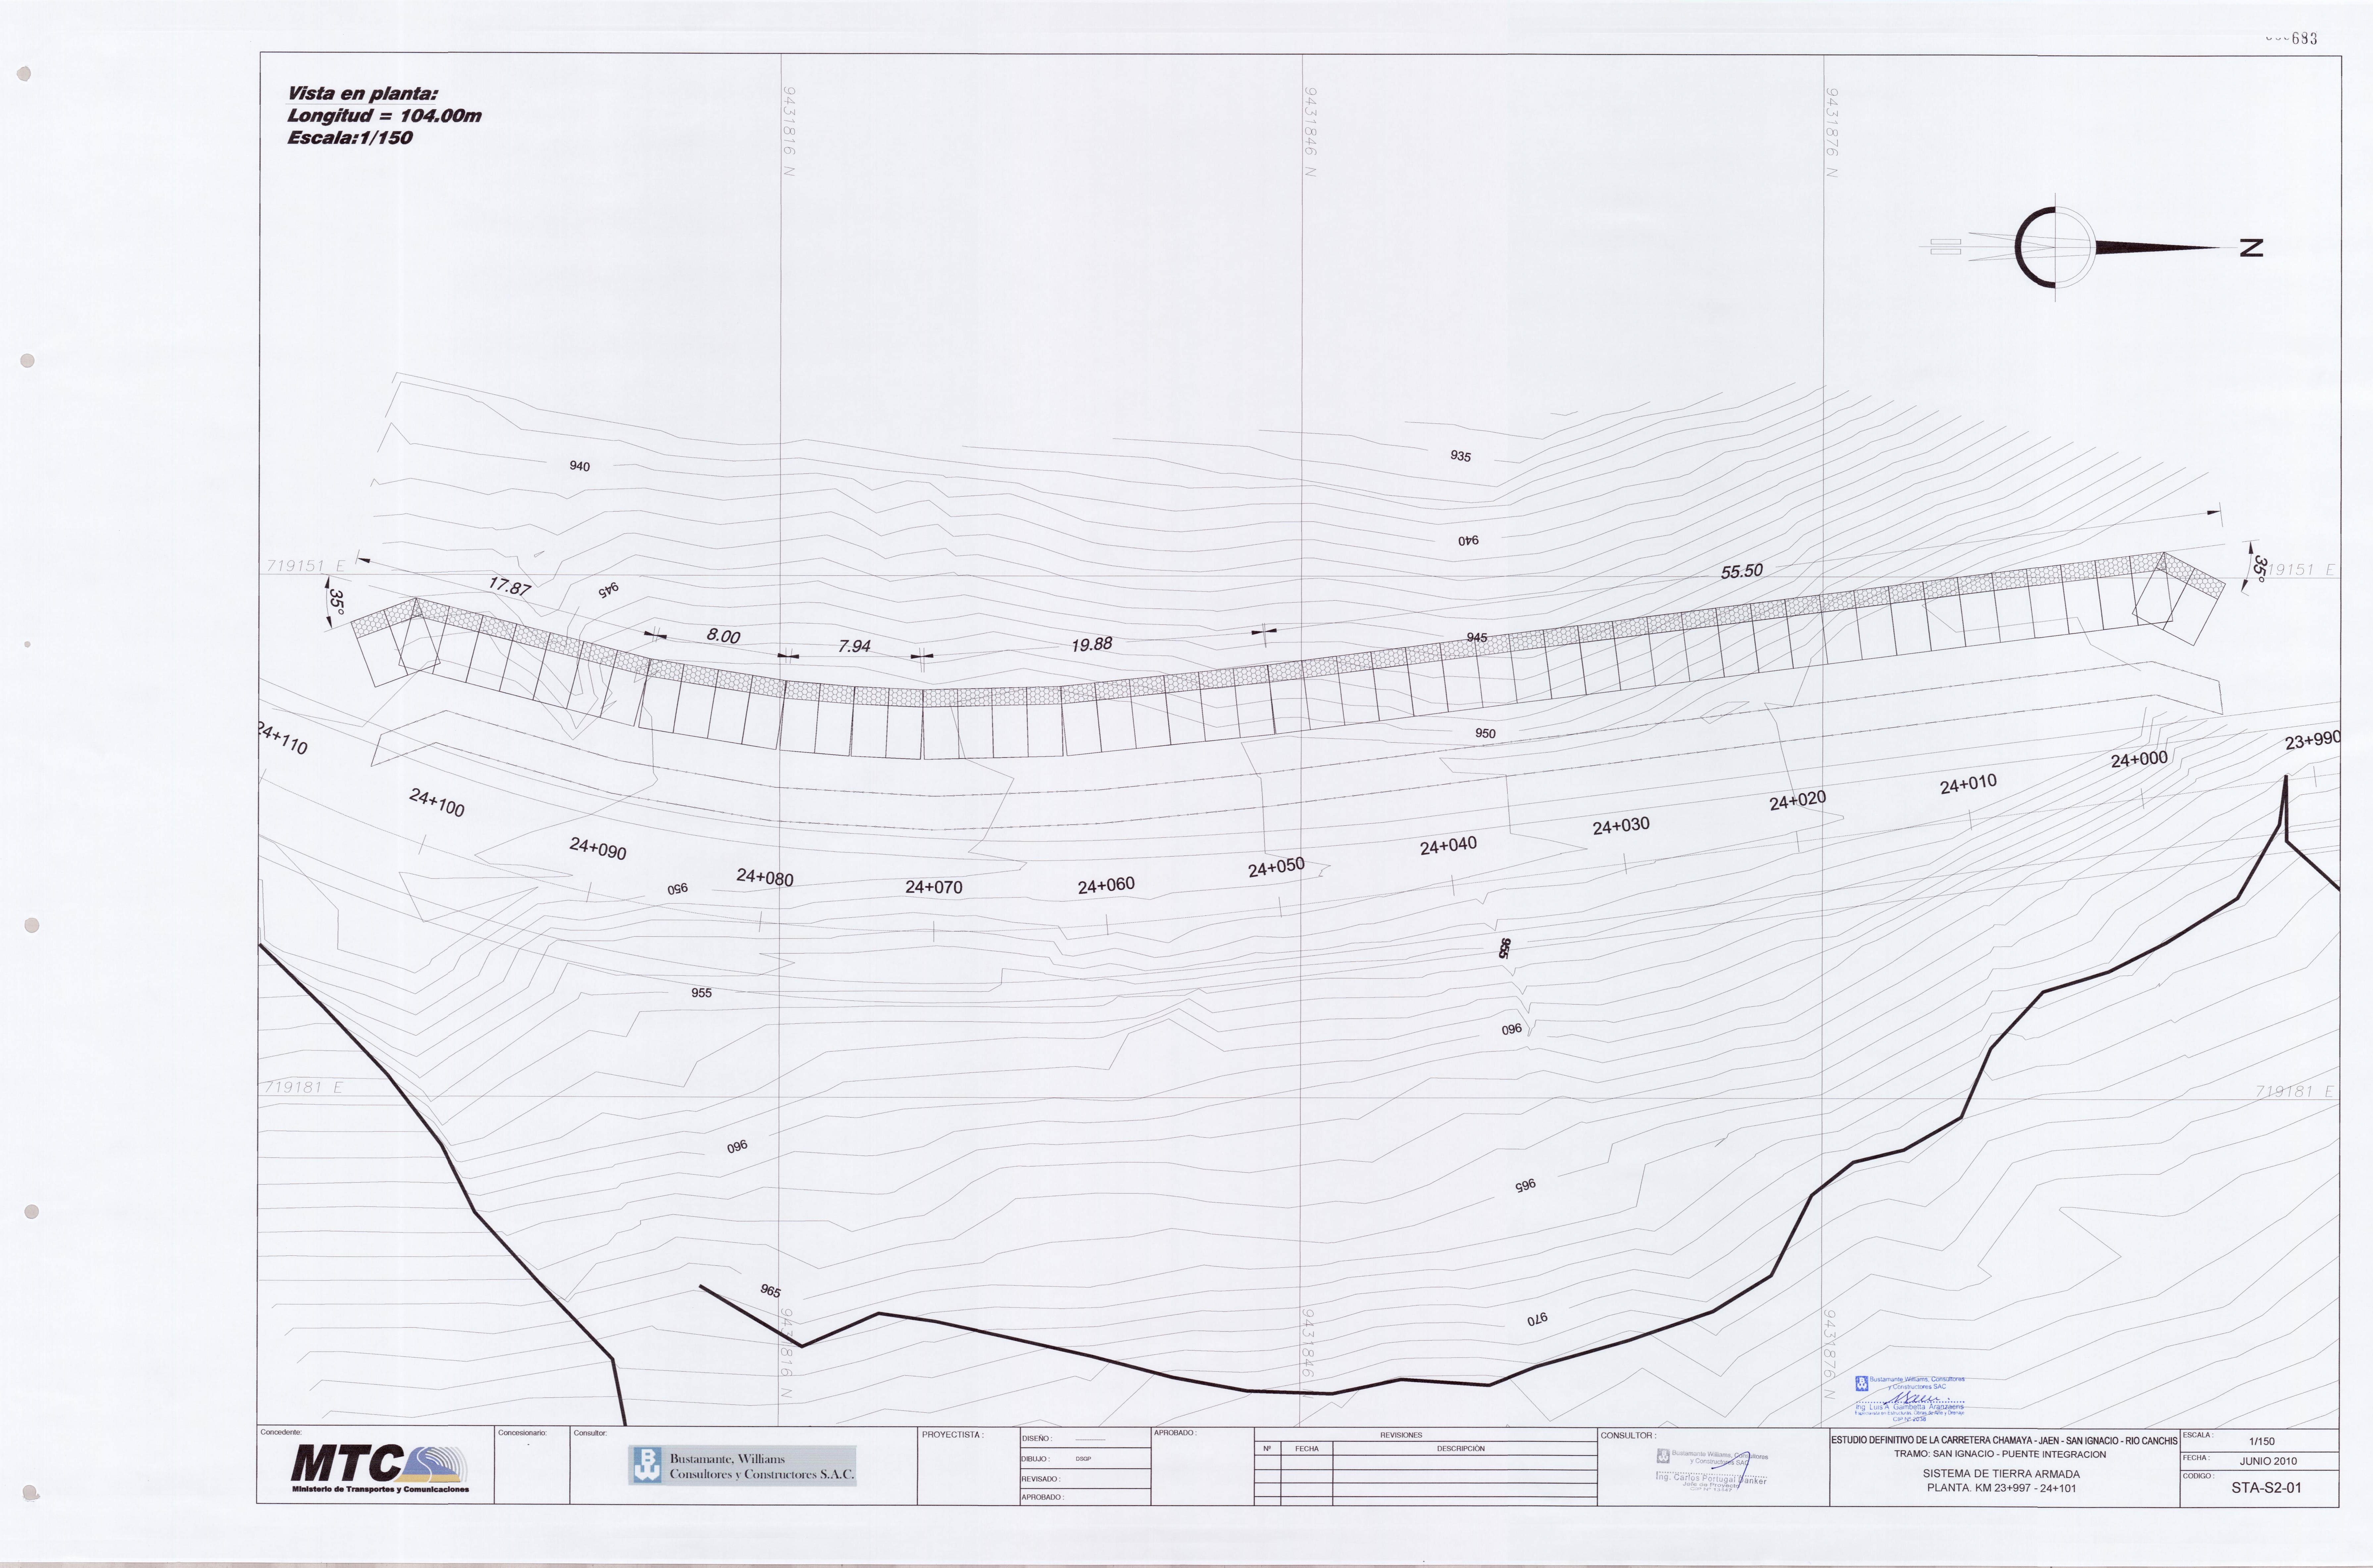Select the 'Longitud = 104.00m' text
The height and width of the screenshot is (1568, 2373).
coord(384,116)
